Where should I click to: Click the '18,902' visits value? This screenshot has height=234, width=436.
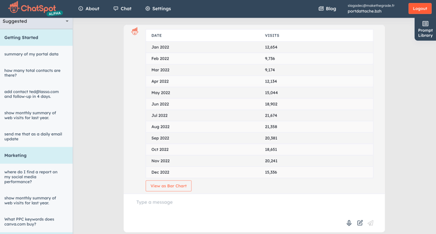271,104
